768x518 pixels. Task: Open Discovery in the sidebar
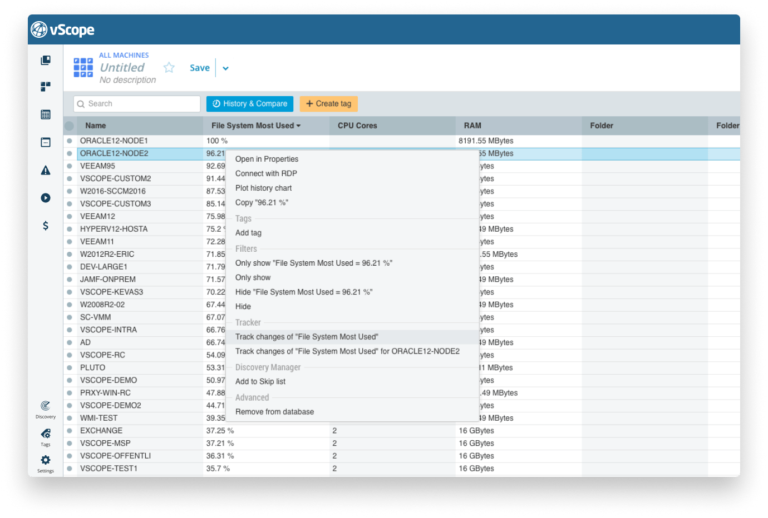point(46,410)
